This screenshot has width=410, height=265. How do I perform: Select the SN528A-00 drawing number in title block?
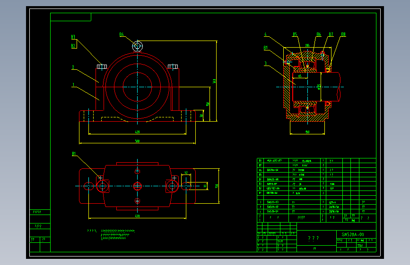pyautogui.click(x=353, y=234)
